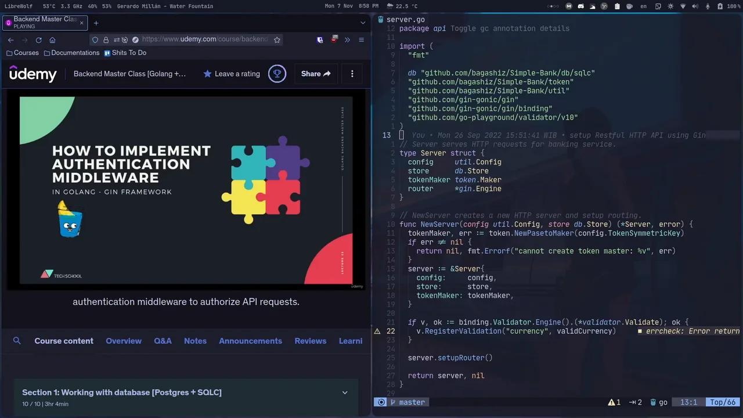Screen dimensions: 743x418
Task: Open the git branch indicator showing master
Action: point(412,402)
